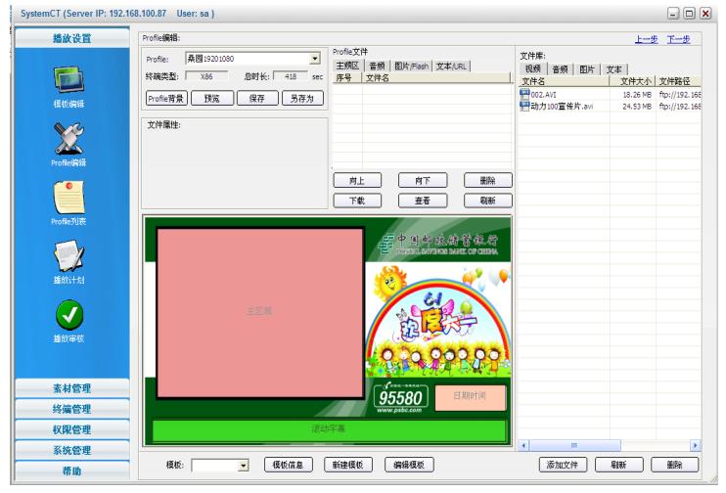Open the Profile列表 notepad icon
The height and width of the screenshot is (493, 726).
point(68,197)
